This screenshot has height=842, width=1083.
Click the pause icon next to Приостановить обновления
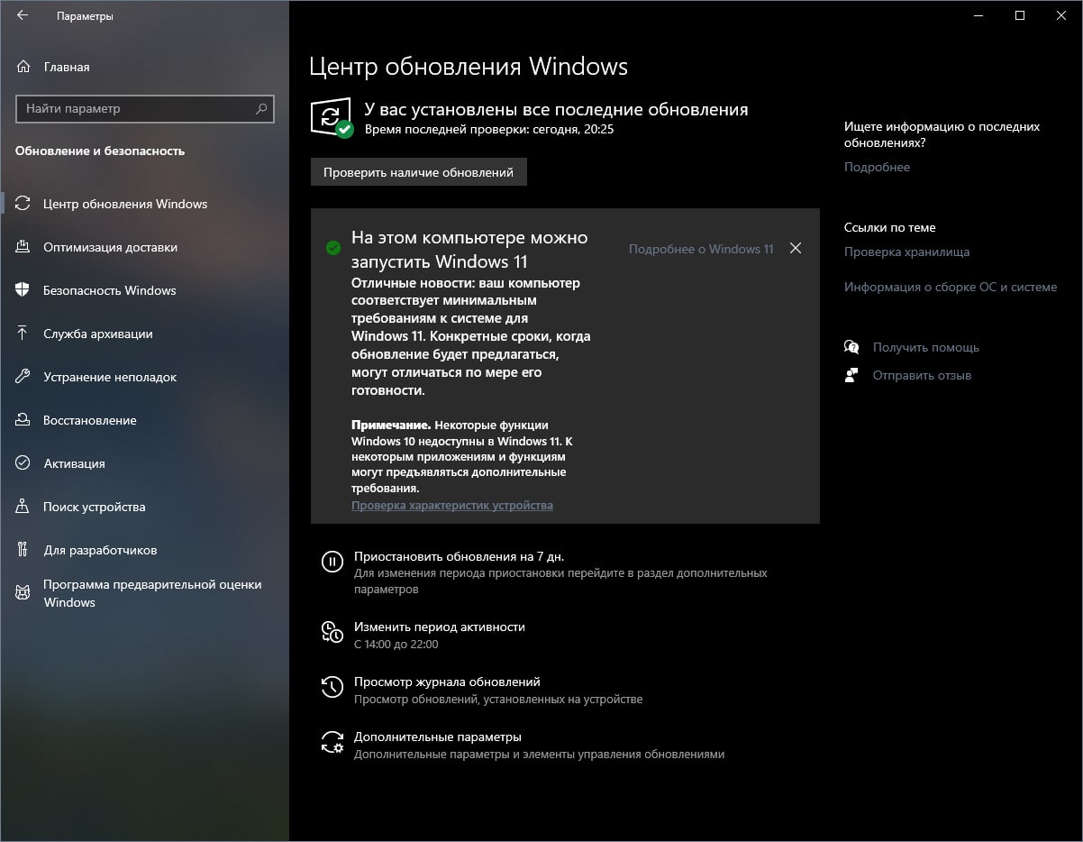332,563
